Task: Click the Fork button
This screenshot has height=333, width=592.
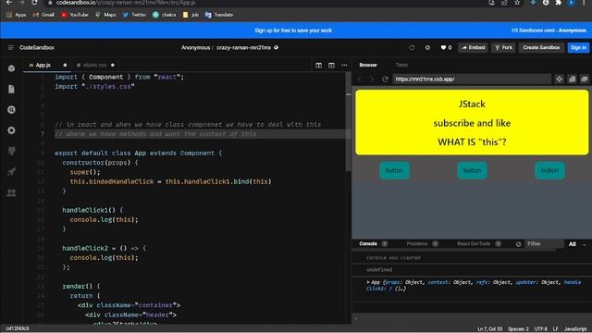Action: pos(503,47)
